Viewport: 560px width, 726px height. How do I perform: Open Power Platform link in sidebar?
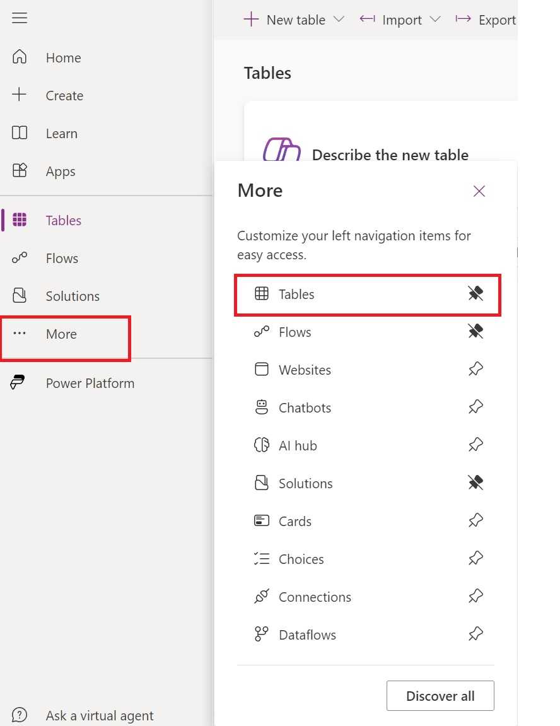(90, 383)
